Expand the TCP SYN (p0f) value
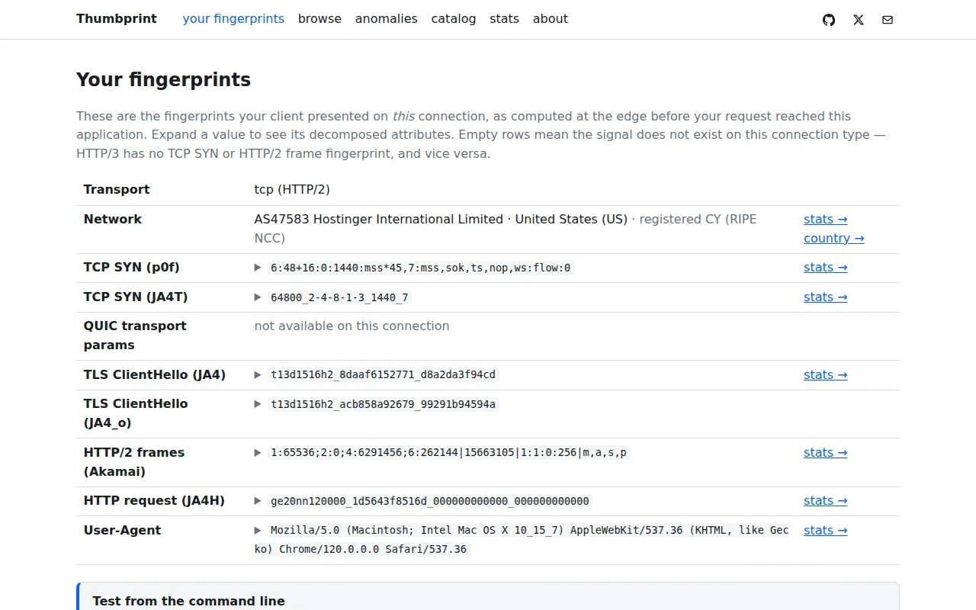The width and height of the screenshot is (976, 610). (x=258, y=268)
